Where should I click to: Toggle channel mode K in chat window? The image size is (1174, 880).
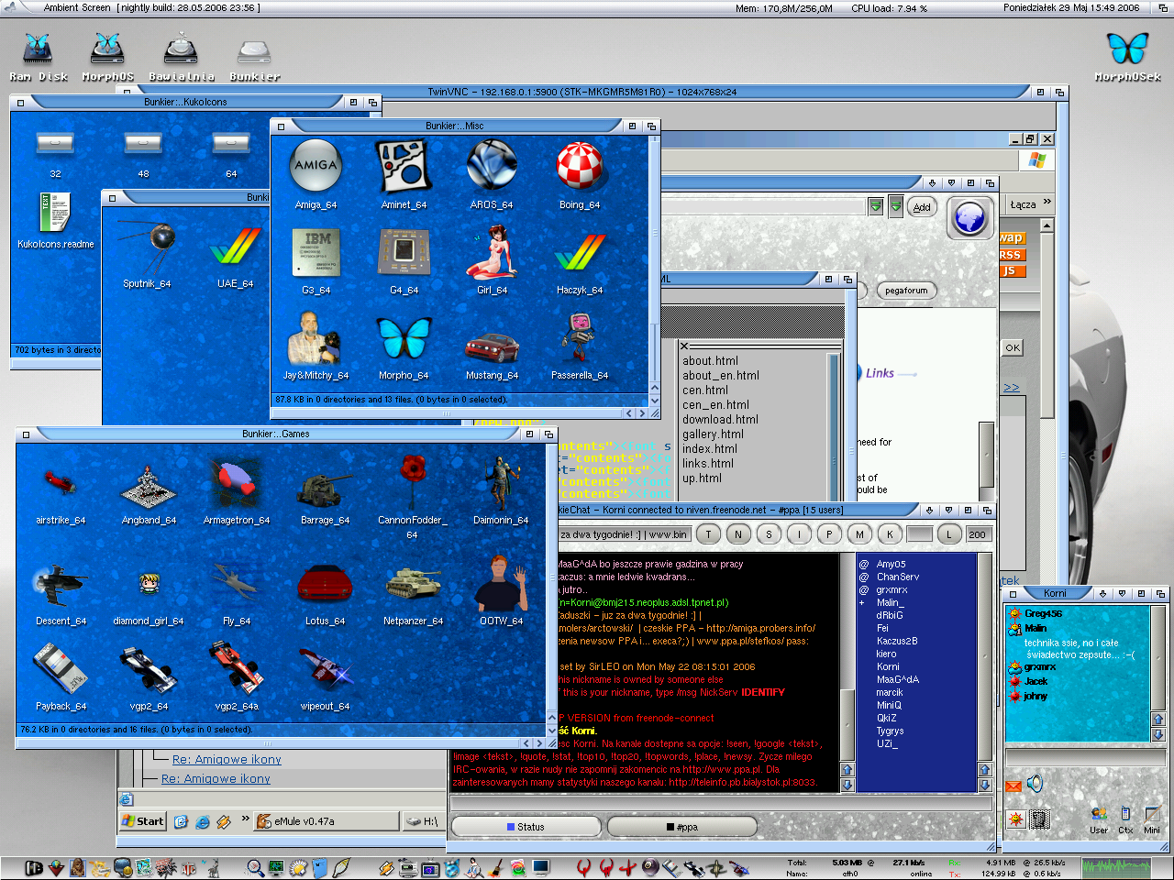[890, 534]
